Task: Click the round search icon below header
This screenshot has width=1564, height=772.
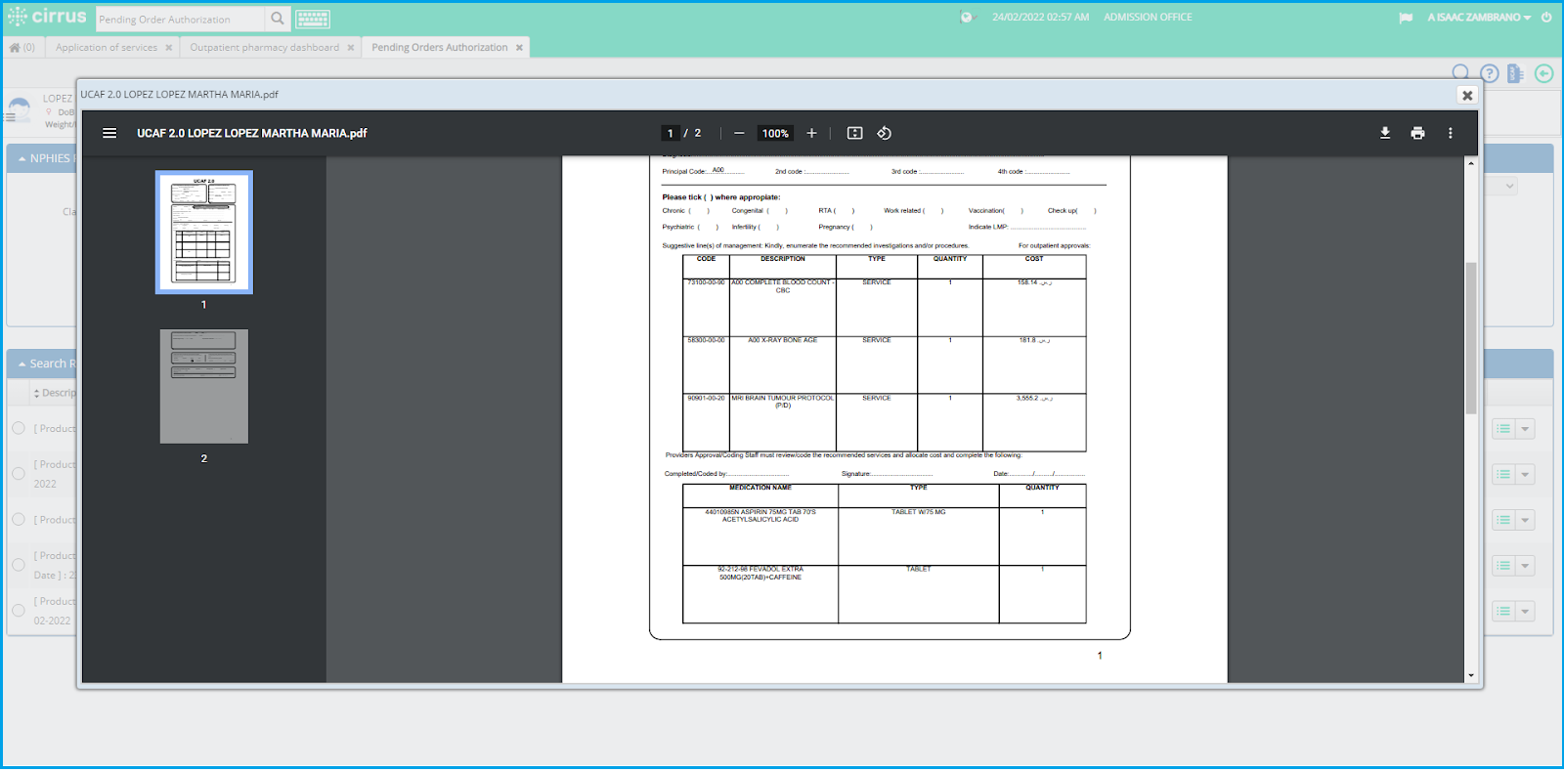Action: pos(1460,72)
